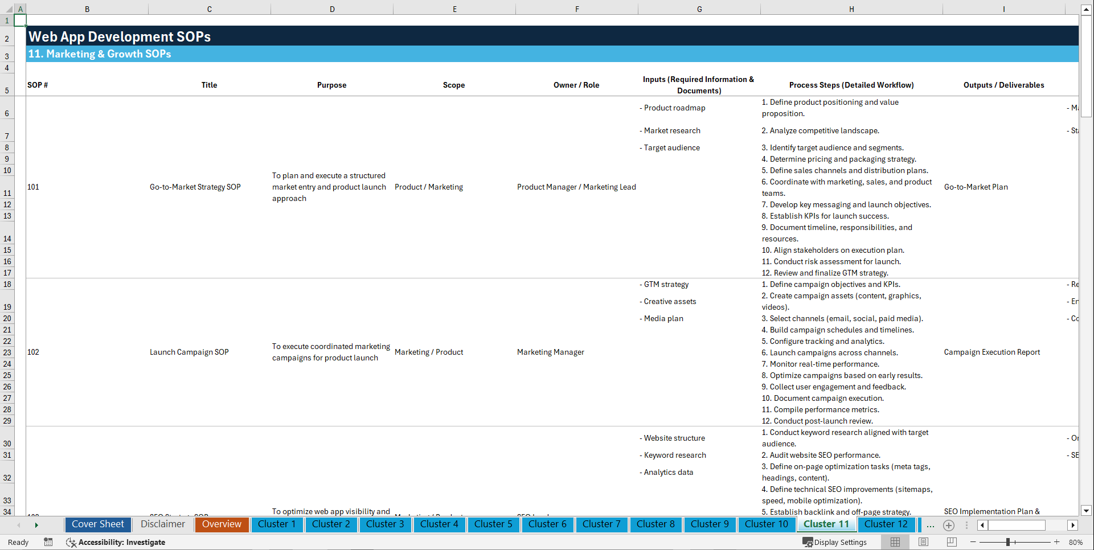Switch to the Cover Sheet tab
1094x550 pixels.
tap(97, 524)
